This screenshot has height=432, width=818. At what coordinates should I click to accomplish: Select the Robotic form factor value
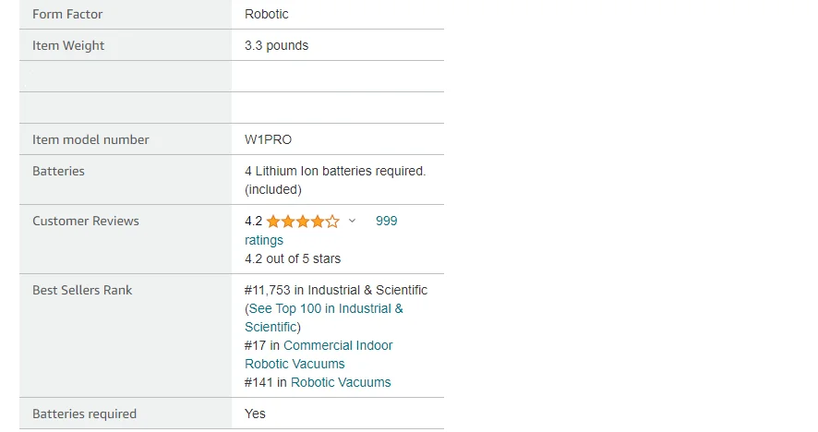[267, 14]
